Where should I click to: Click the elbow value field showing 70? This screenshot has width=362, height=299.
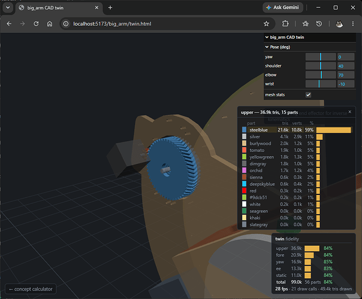click(346, 75)
